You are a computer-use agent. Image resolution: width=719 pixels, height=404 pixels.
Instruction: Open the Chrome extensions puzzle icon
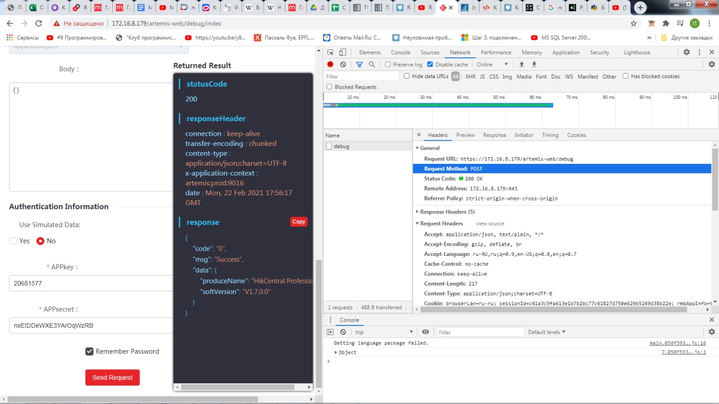pyautogui.click(x=666, y=24)
